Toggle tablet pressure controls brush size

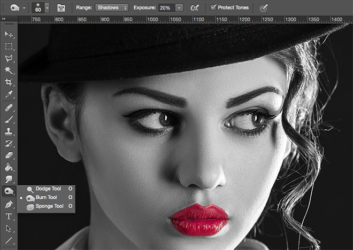point(263,7)
